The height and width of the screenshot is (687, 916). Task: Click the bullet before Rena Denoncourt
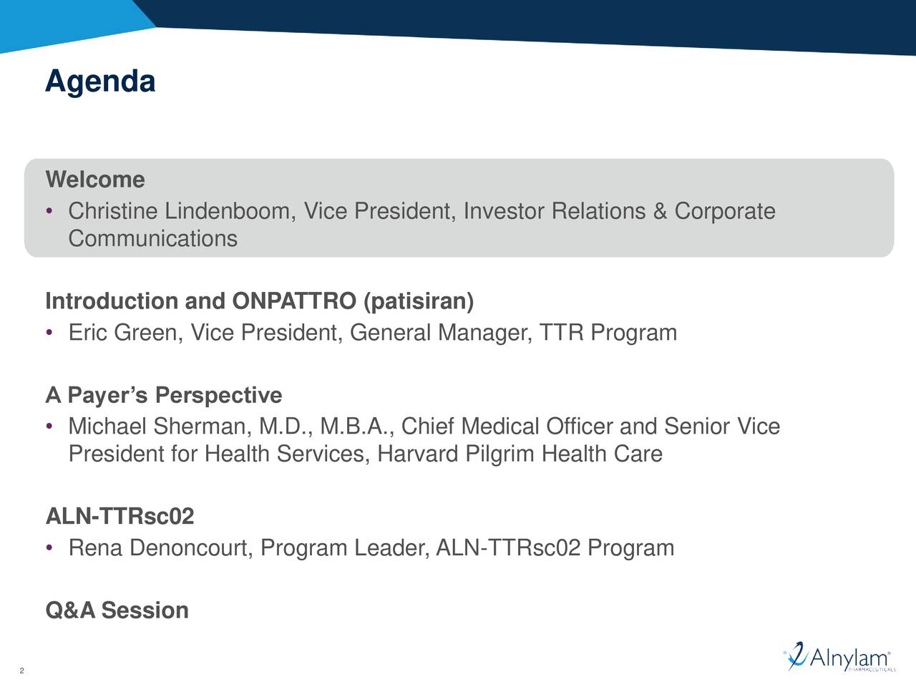[x=48, y=549]
